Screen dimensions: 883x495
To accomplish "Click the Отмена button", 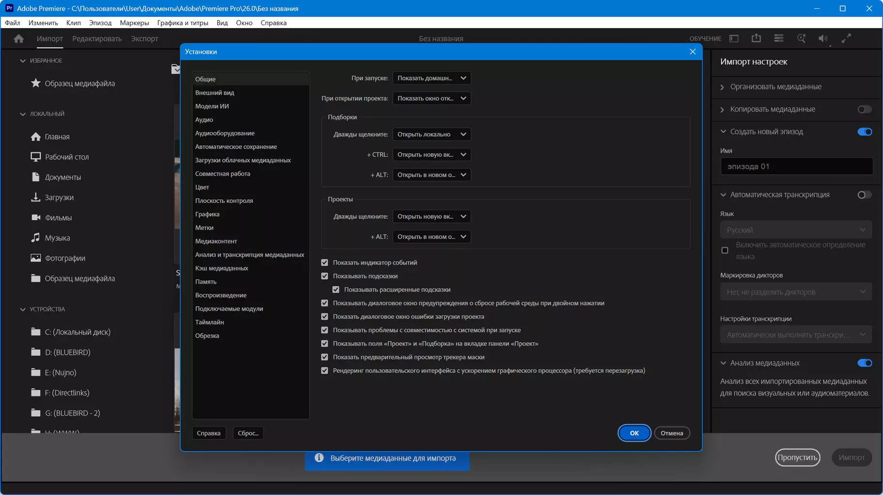I will (672, 433).
